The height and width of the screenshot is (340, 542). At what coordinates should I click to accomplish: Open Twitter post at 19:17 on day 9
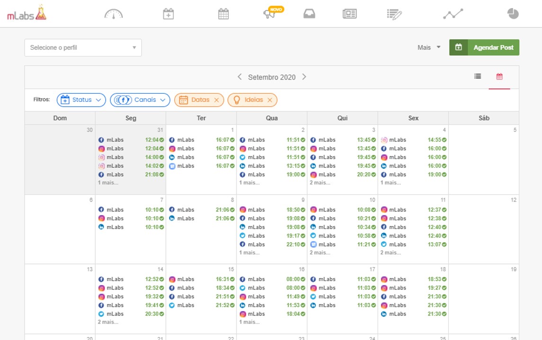(x=272, y=236)
